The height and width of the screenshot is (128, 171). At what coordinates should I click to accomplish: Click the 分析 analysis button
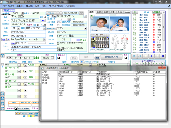coord(140,56)
